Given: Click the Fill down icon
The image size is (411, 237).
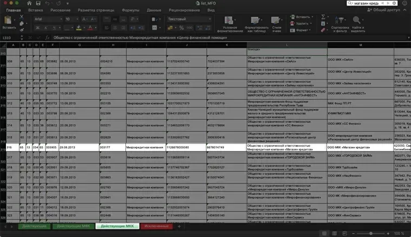Looking at the screenshot, I should [323, 24].
